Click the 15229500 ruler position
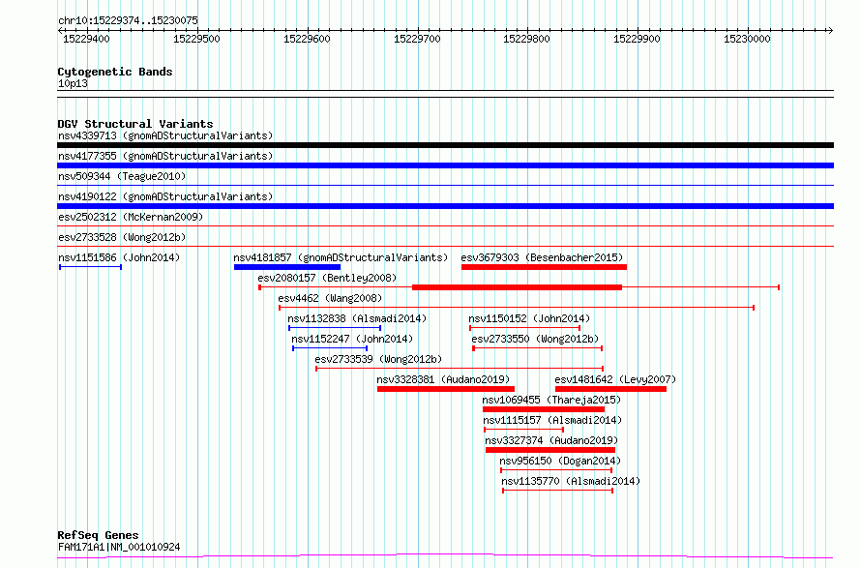 pyautogui.click(x=196, y=39)
